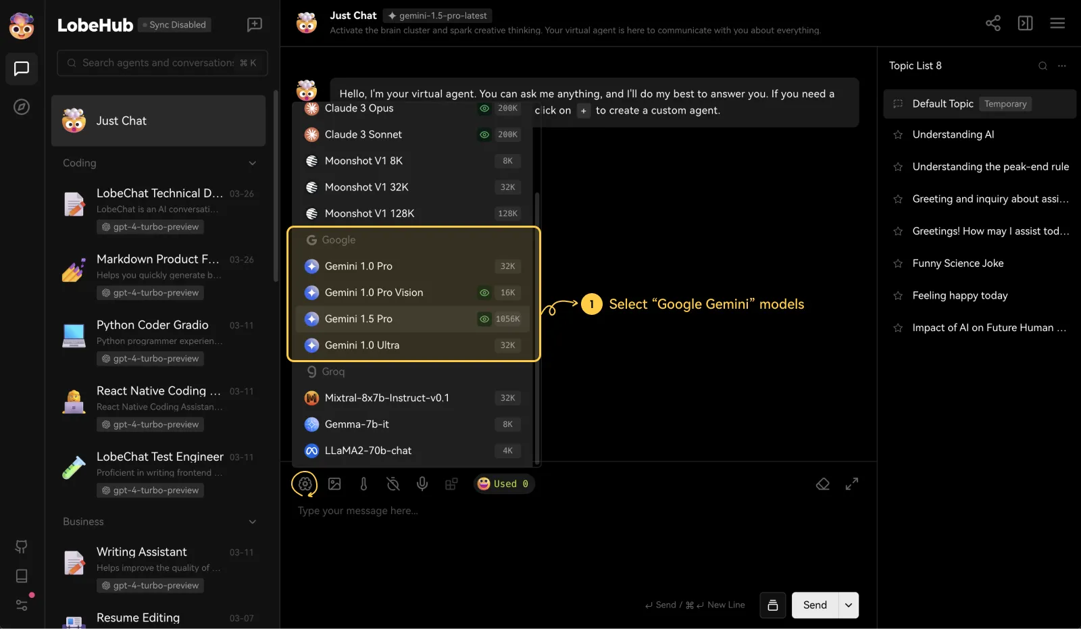Open Markdown Product F… agent
Screen dimensions: 1081x629
[x=158, y=276]
